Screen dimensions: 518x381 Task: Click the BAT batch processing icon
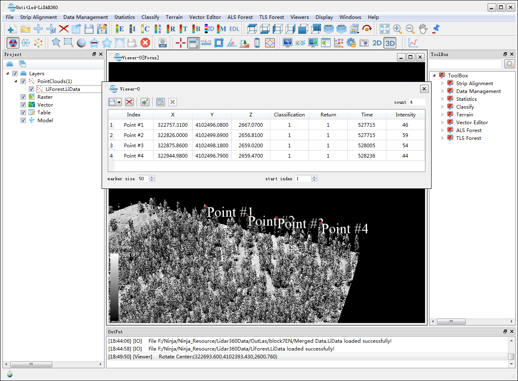coord(163,43)
